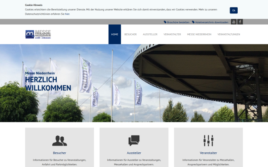268x167 pixels.
Task: Click the tag icon beside Hotelverzeichnis downloaden
Action: pos(193,22)
